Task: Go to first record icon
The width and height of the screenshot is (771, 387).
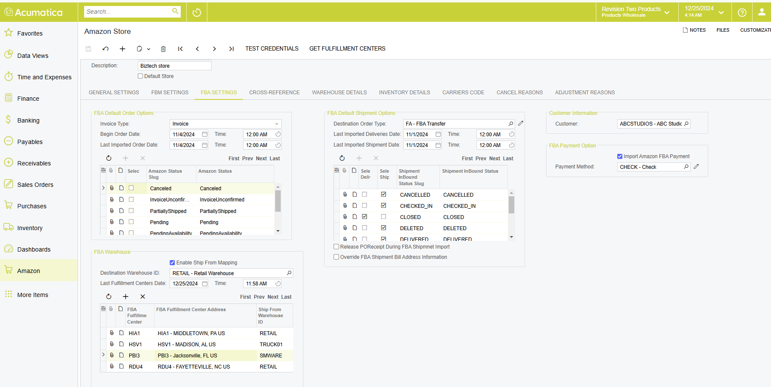Action: pyautogui.click(x=180, y=49)
